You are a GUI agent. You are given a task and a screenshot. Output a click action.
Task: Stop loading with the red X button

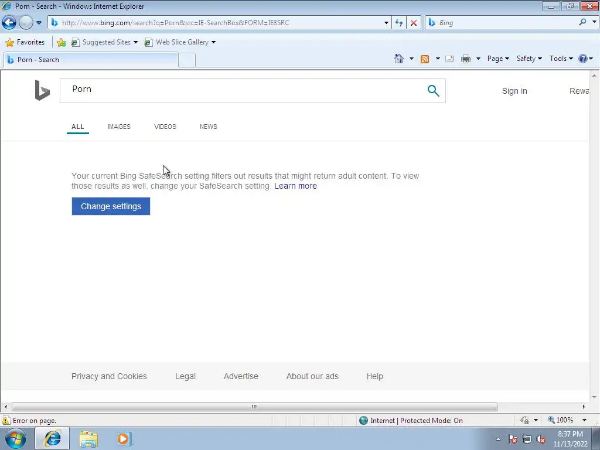click(414, 23)
